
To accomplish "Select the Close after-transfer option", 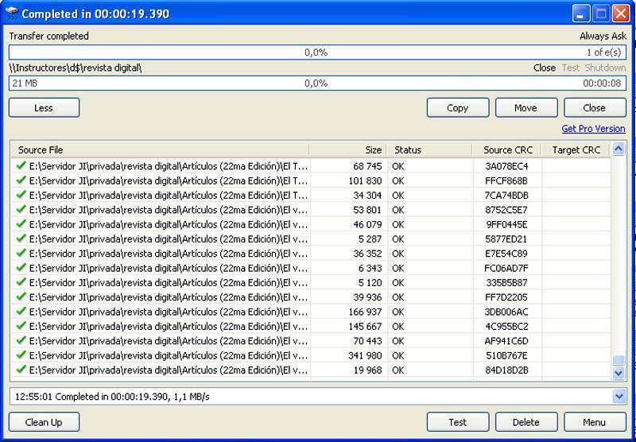I will point(545,68).
